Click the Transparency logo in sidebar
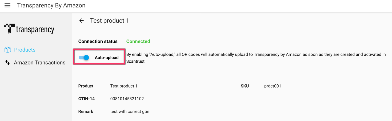This screenshot has width=392, height=121. [29, 29]
